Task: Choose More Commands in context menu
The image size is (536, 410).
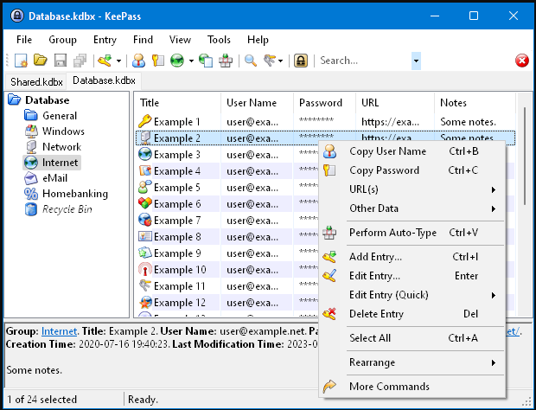Action: tap(412, 387)
